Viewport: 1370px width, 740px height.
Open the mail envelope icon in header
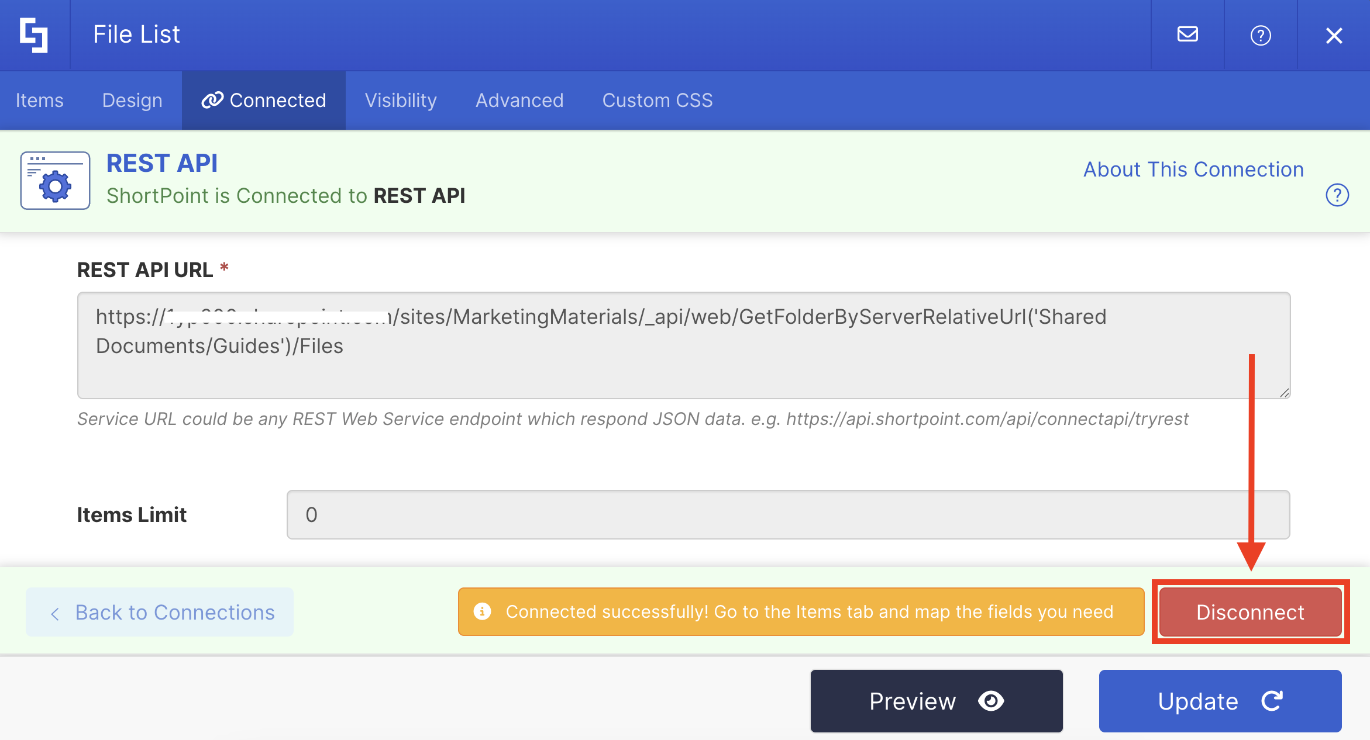tap(1187, 35)
